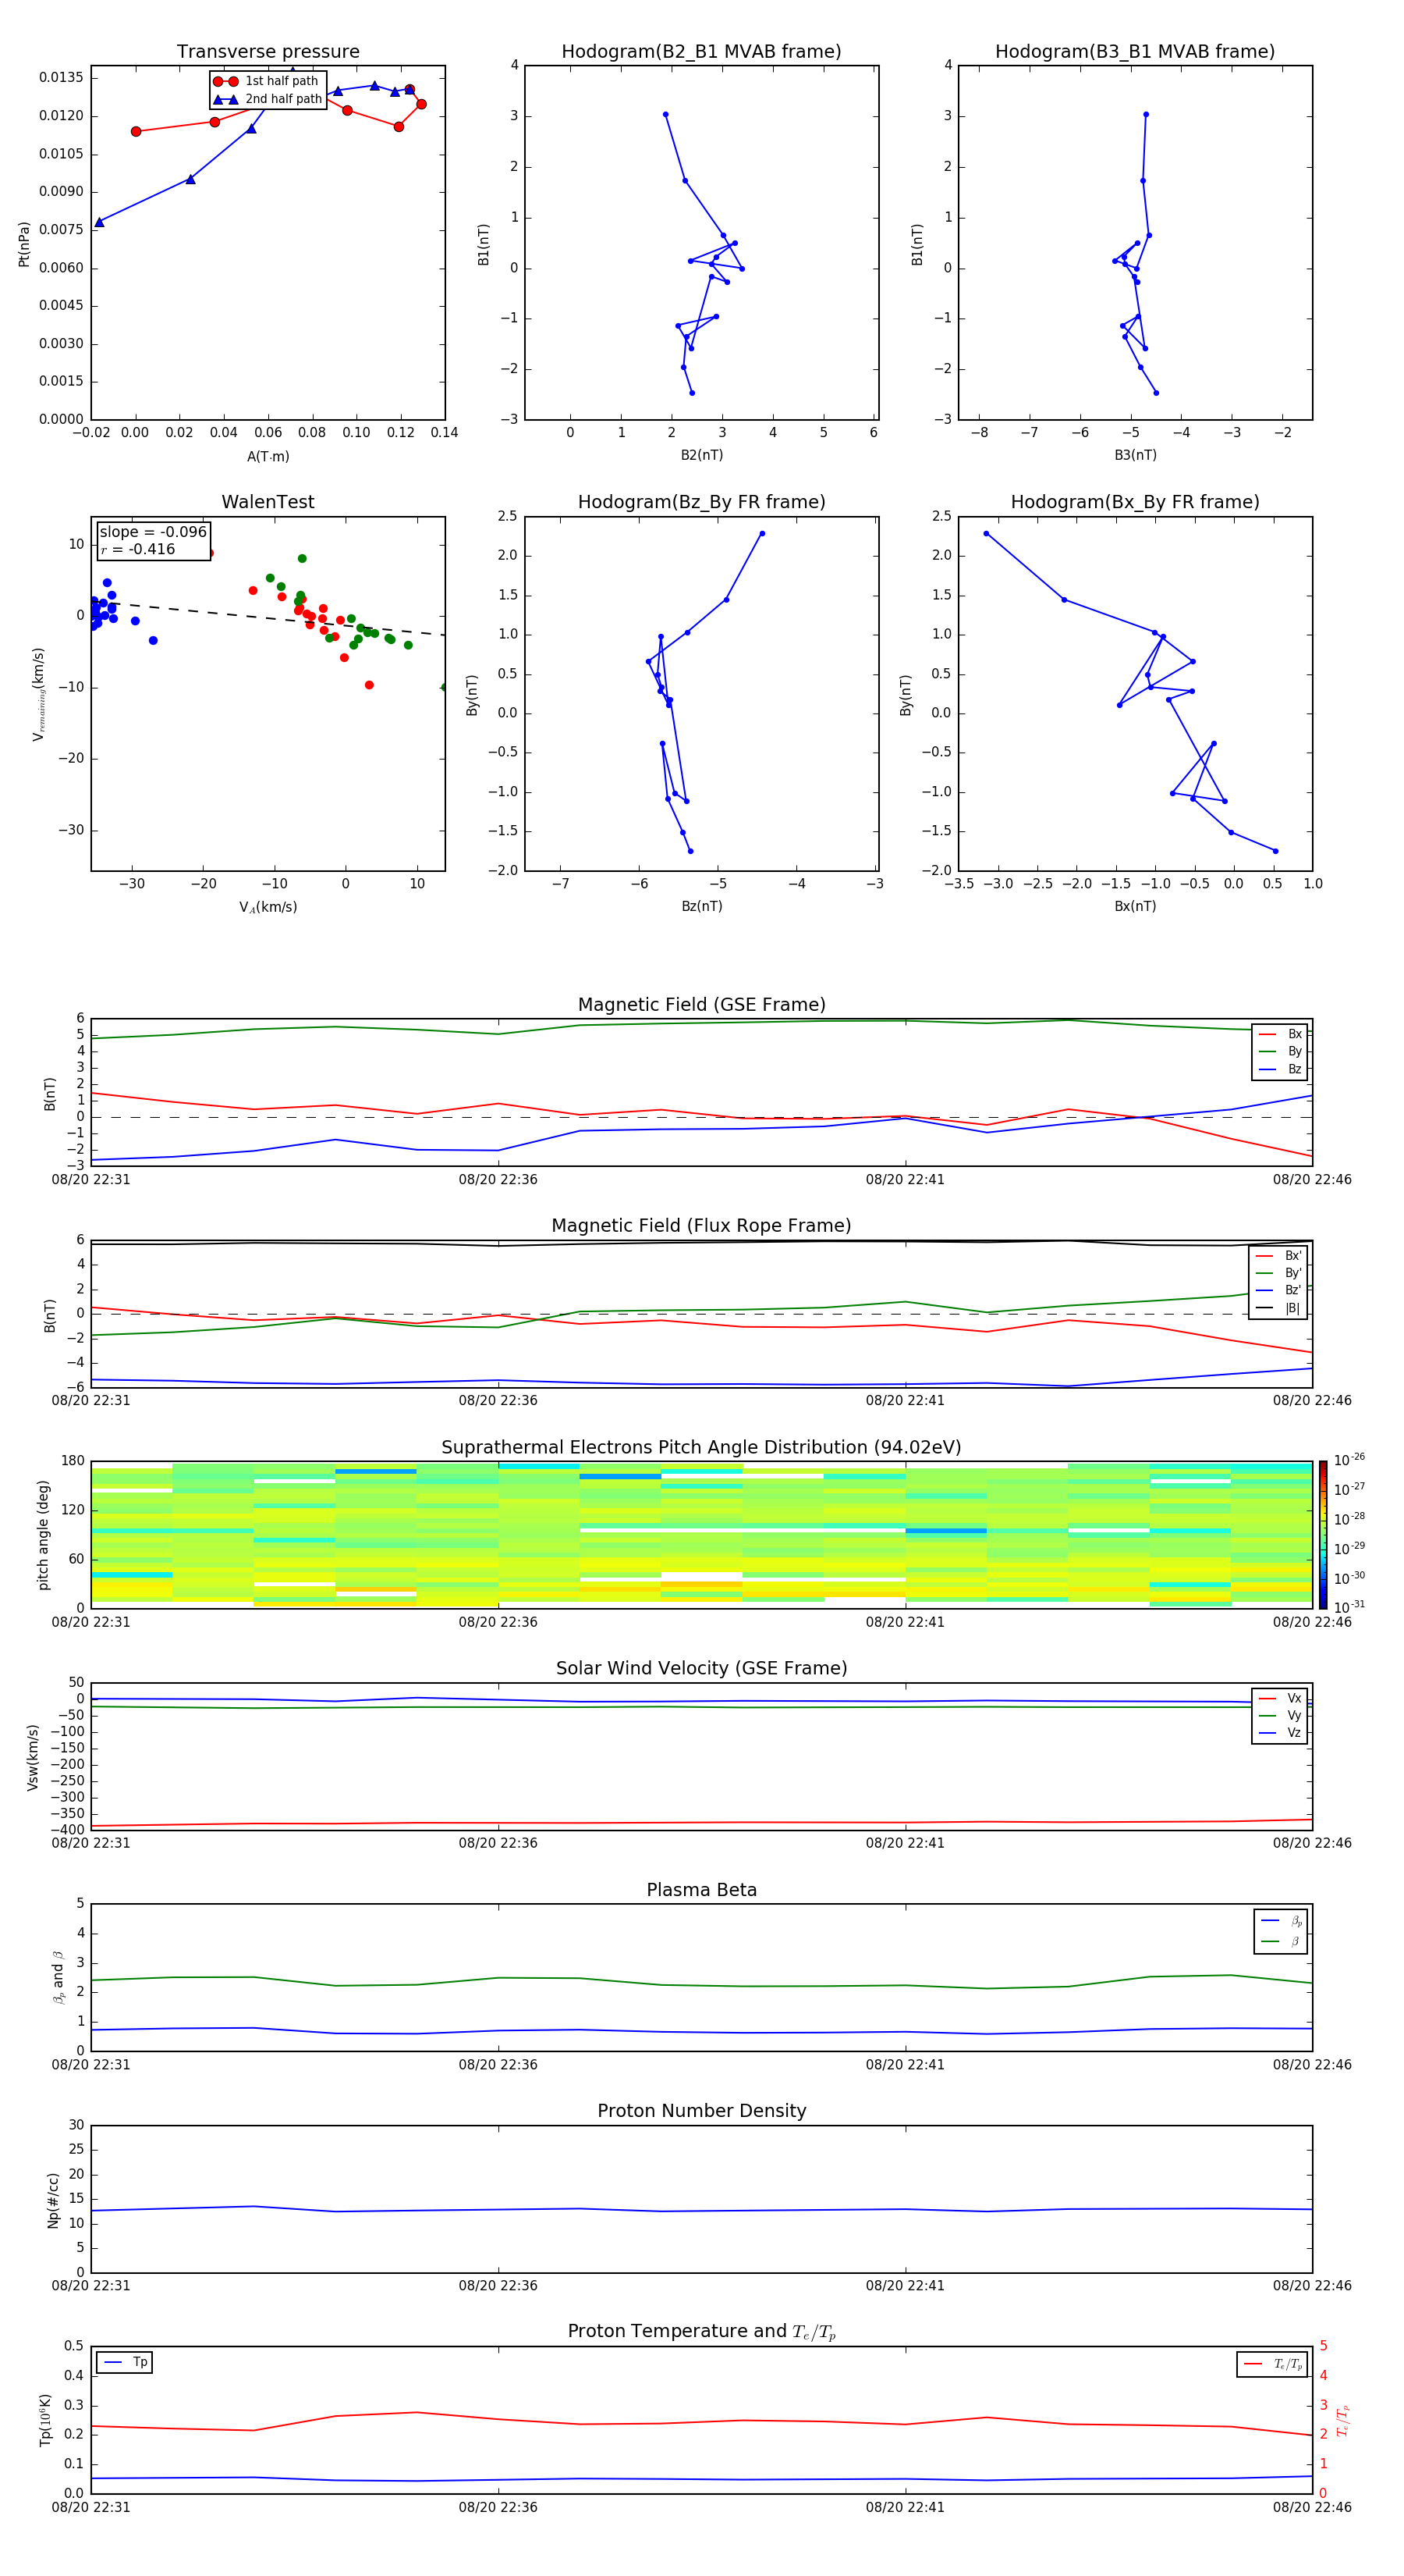
Task: Select the 'Hodogram(Bz_By FR frame)' title
Action: [701, 502]
